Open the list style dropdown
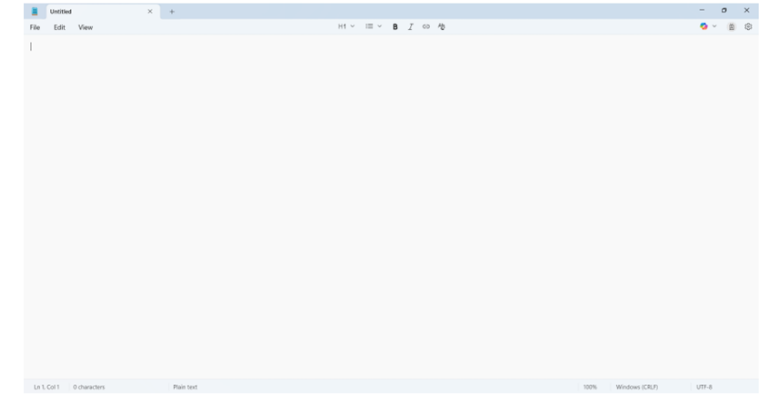The height and width of the screenshot is (394, 772). [x=373, y=27]
